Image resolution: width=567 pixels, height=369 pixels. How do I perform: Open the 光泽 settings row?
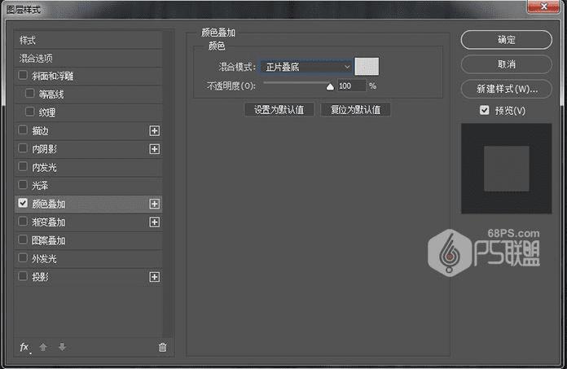click(88, 186)
